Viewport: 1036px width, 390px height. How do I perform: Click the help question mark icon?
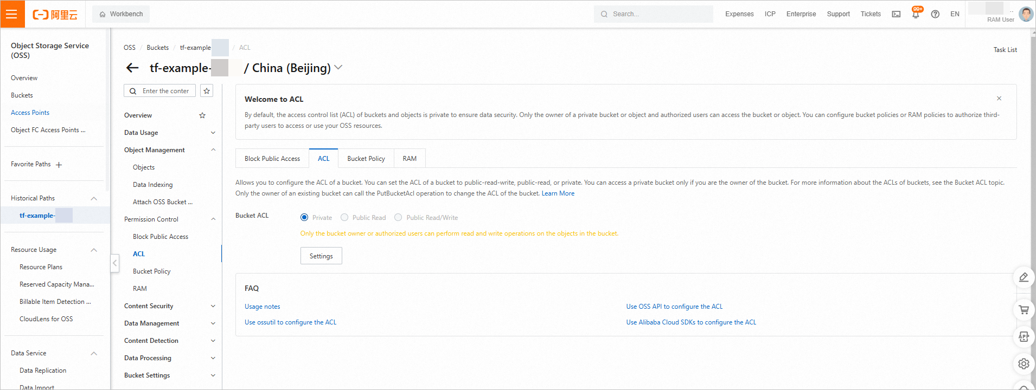click(x=935, y=14)
